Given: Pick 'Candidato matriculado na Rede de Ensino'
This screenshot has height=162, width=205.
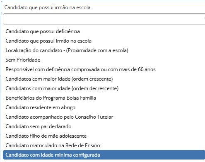Looking at the screenshot, I should (104, 145).
